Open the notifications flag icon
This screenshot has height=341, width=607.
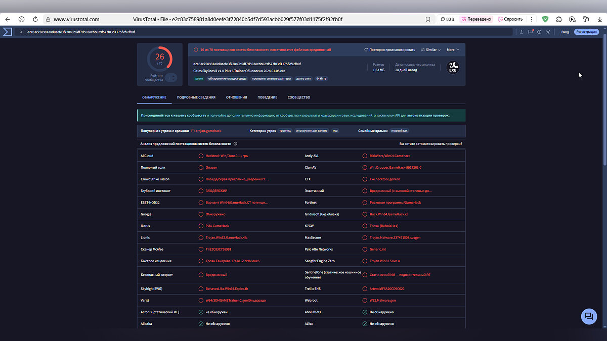[531, 32]
